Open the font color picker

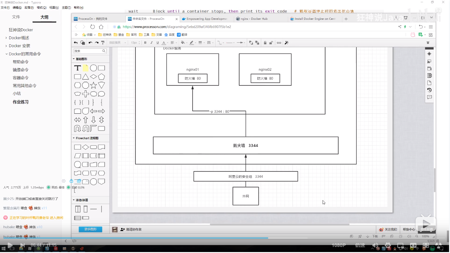[165, 43]
